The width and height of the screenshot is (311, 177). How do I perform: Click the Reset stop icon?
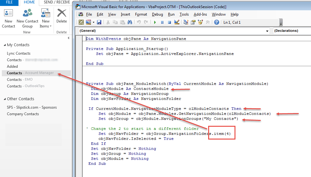[169, 22]
